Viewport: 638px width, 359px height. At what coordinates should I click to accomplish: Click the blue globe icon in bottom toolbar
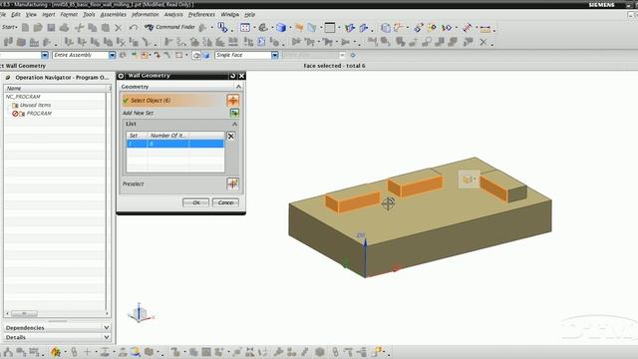(x=136, y=352)
